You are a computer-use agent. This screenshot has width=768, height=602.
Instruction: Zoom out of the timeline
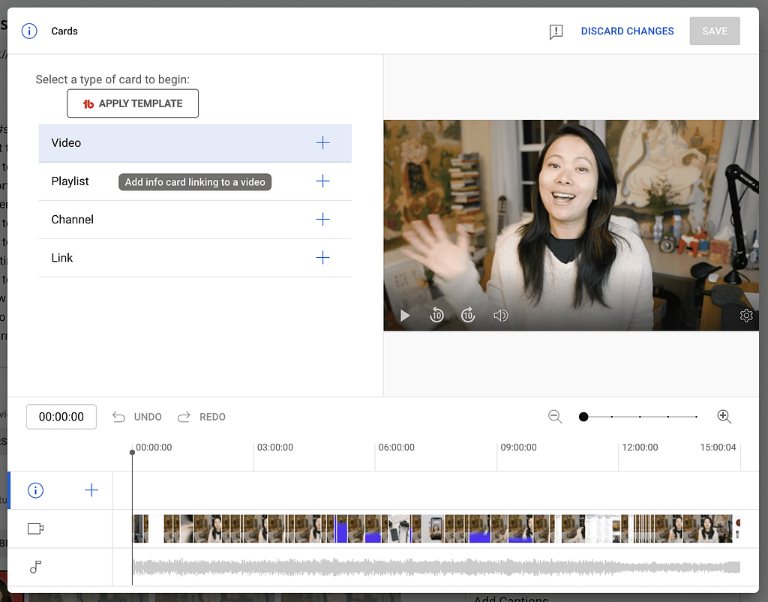click(555, 416)
